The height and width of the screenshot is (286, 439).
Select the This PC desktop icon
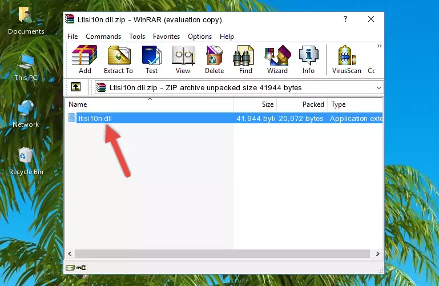(x=26, y=67)
